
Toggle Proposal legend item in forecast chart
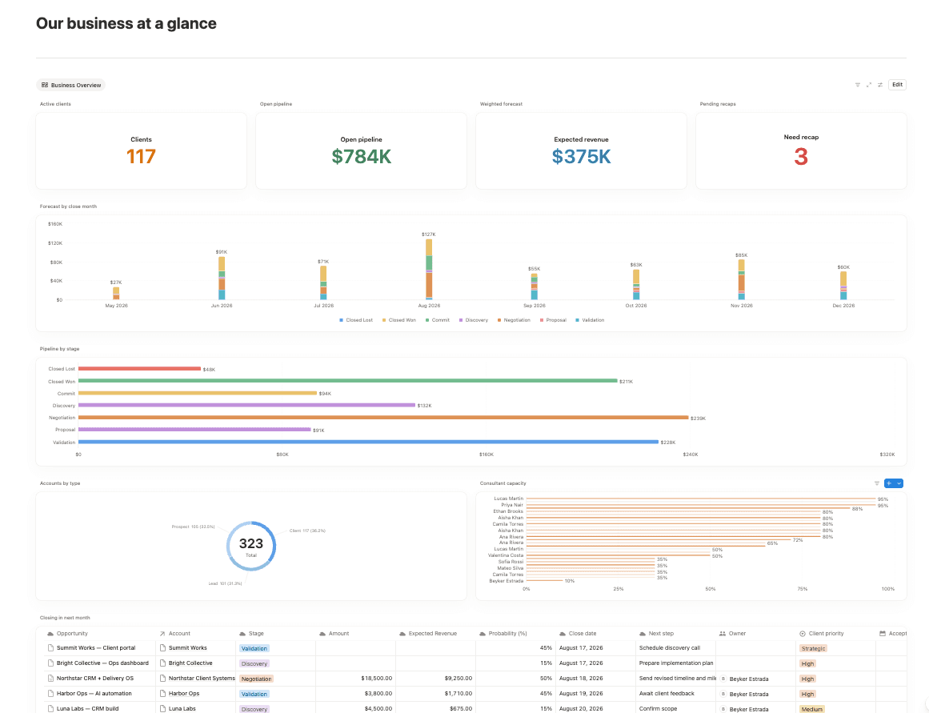click(x=553, y=320)
